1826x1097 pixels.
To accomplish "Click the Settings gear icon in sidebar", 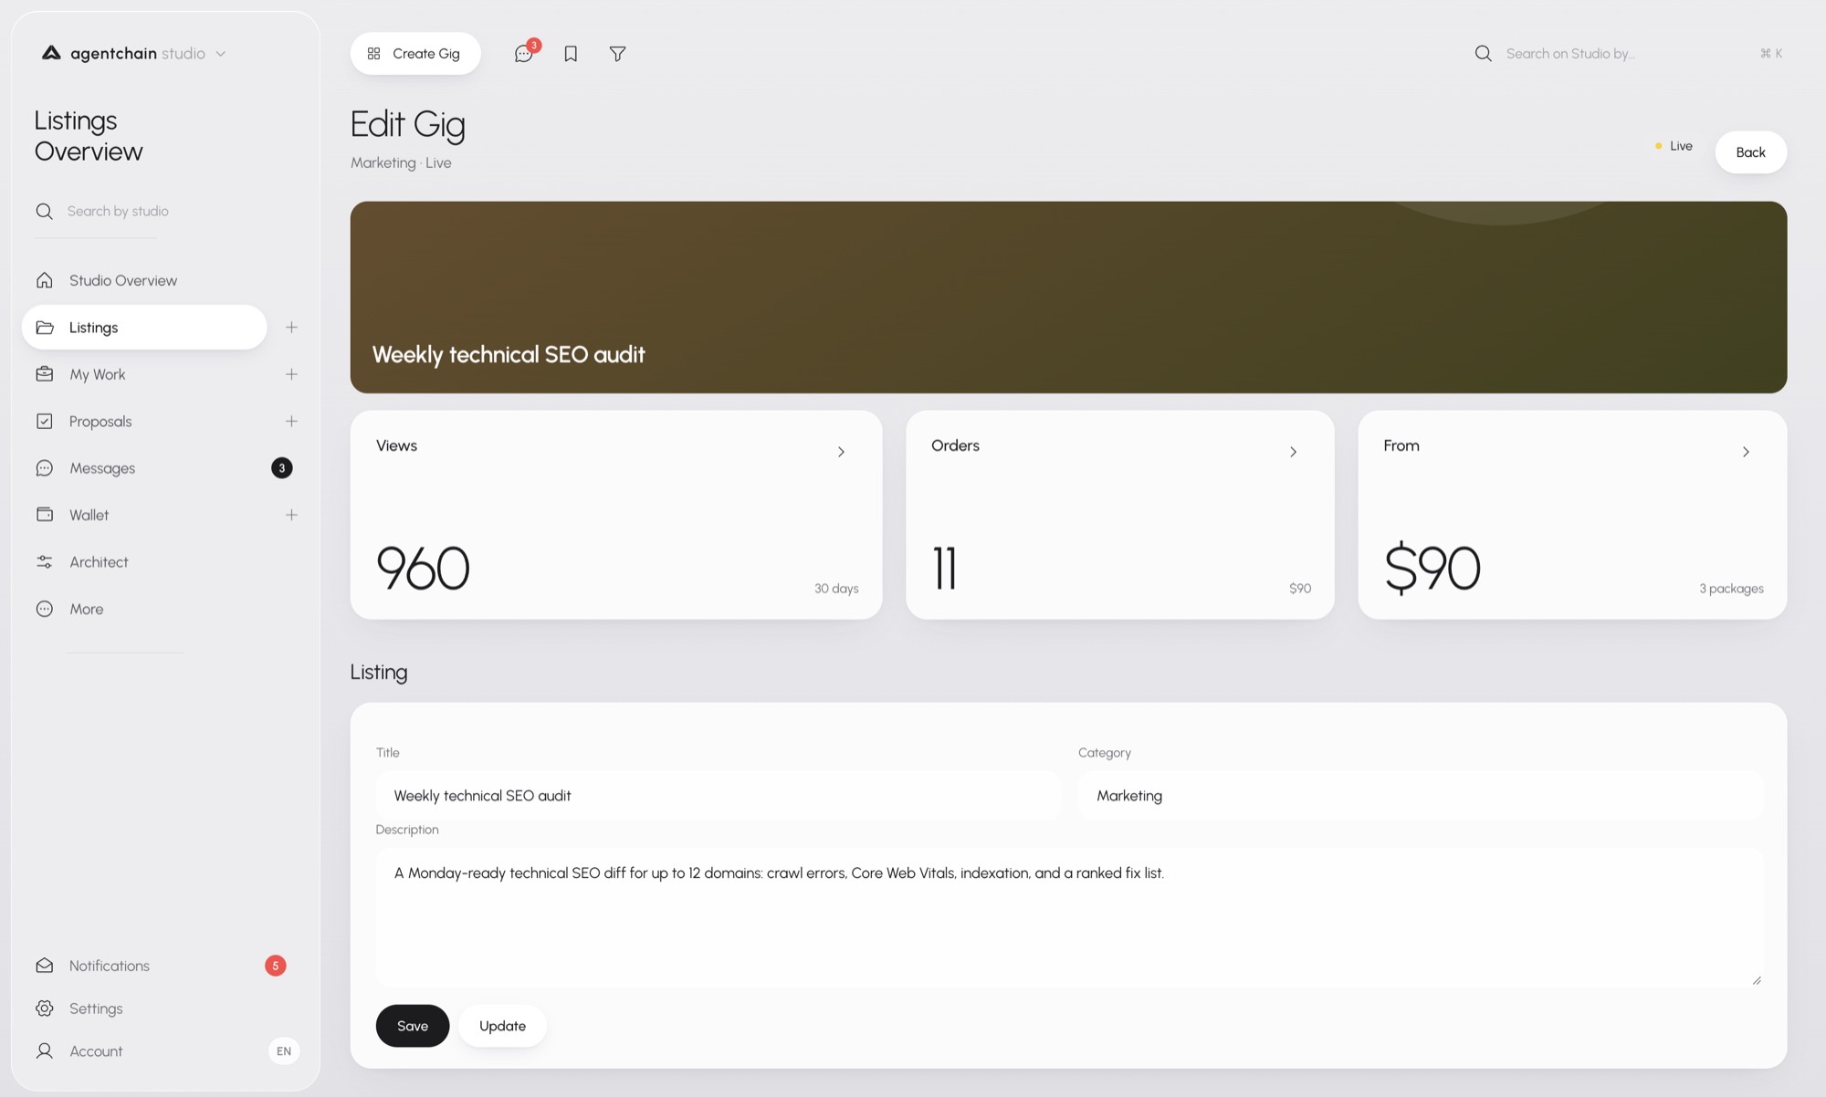I will [x=44, y=1008].
